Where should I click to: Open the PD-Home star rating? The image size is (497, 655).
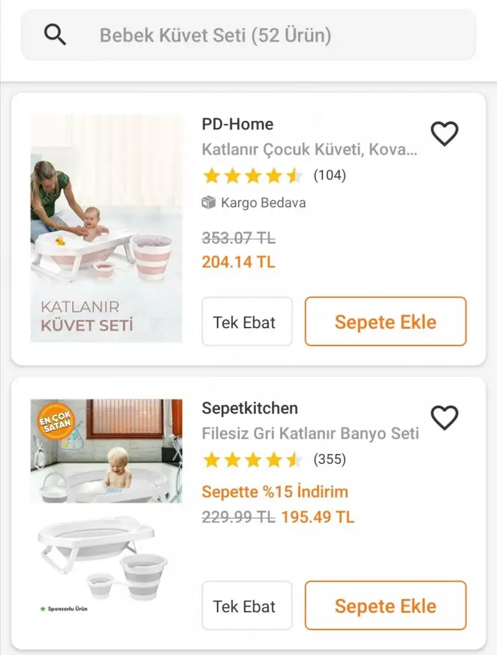point(252,176)
